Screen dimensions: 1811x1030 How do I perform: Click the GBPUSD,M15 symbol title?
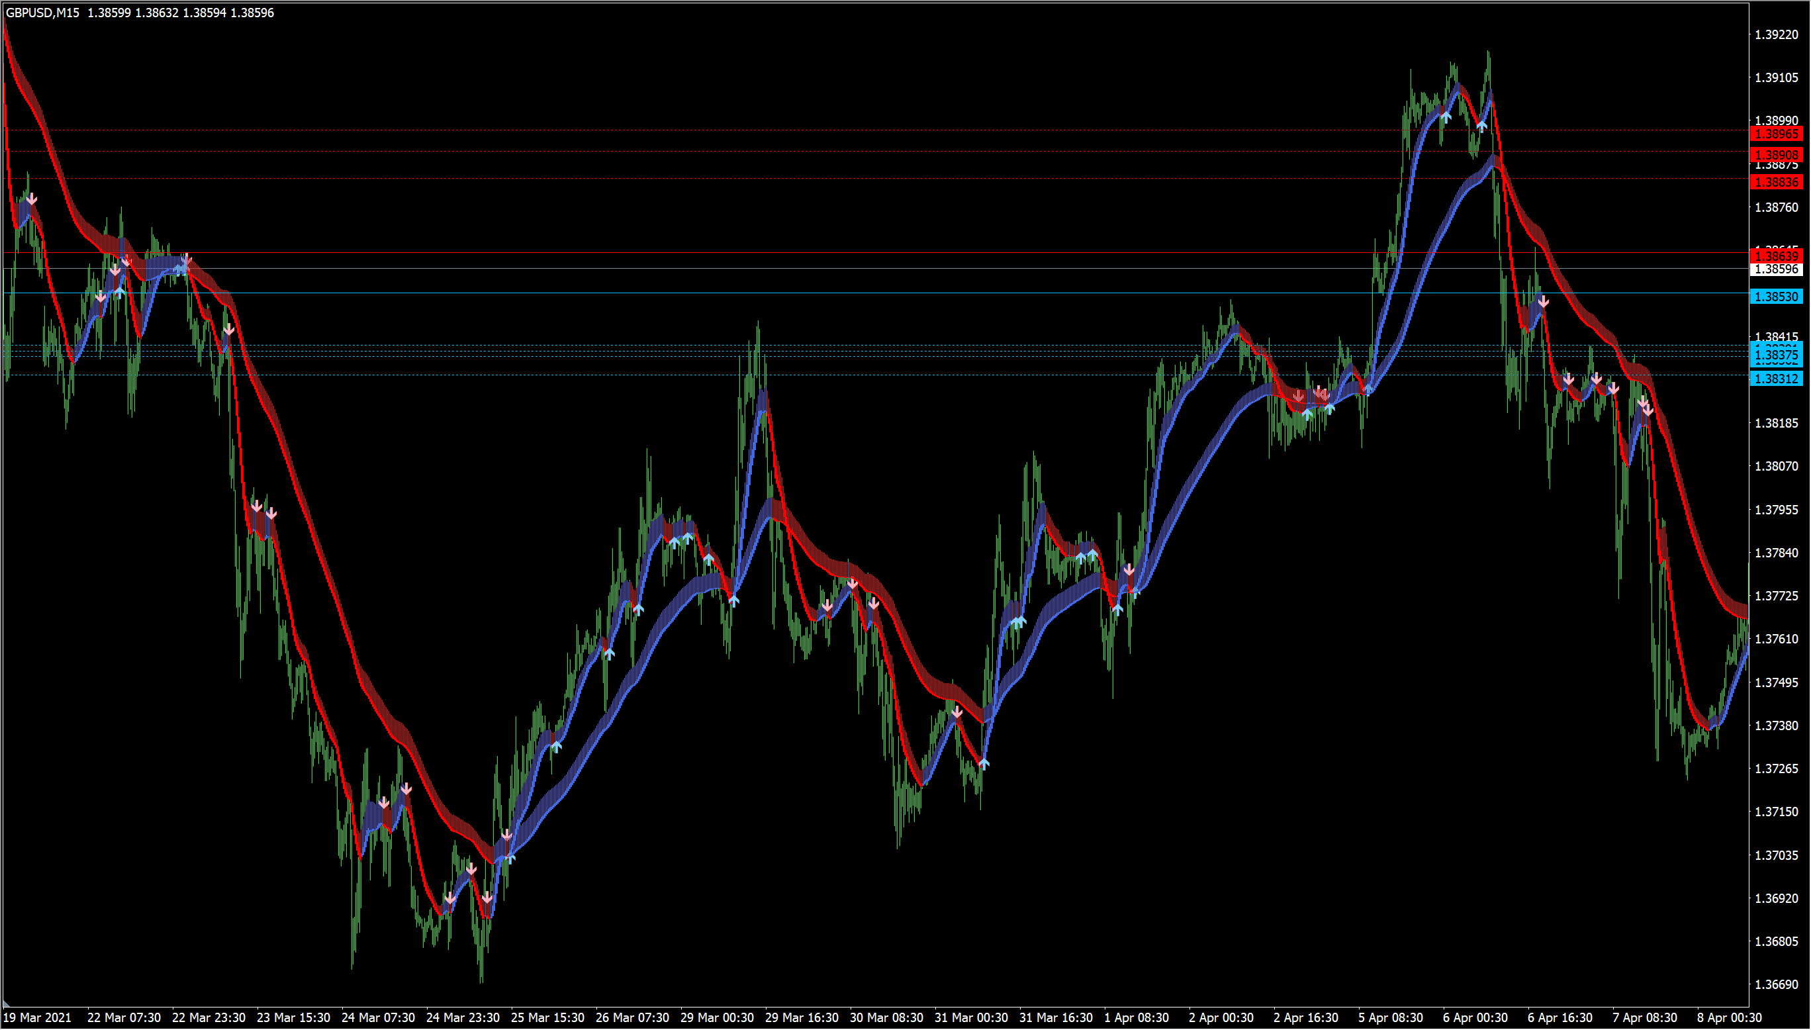(42, 13)
